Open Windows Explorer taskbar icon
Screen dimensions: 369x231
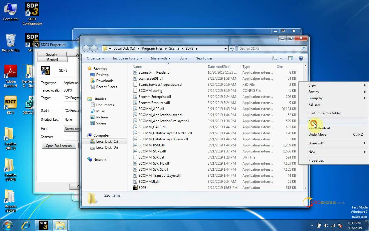click(60, 225)
